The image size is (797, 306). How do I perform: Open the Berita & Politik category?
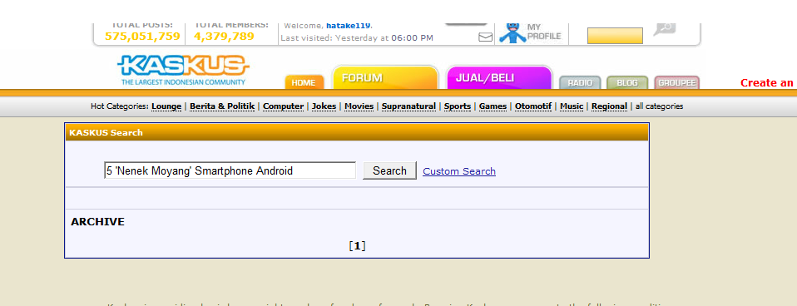pos(222,106)
